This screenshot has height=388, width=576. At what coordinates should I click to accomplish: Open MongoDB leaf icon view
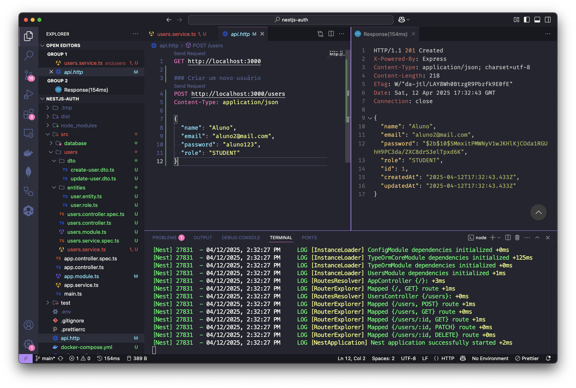(x=29, y=172)
